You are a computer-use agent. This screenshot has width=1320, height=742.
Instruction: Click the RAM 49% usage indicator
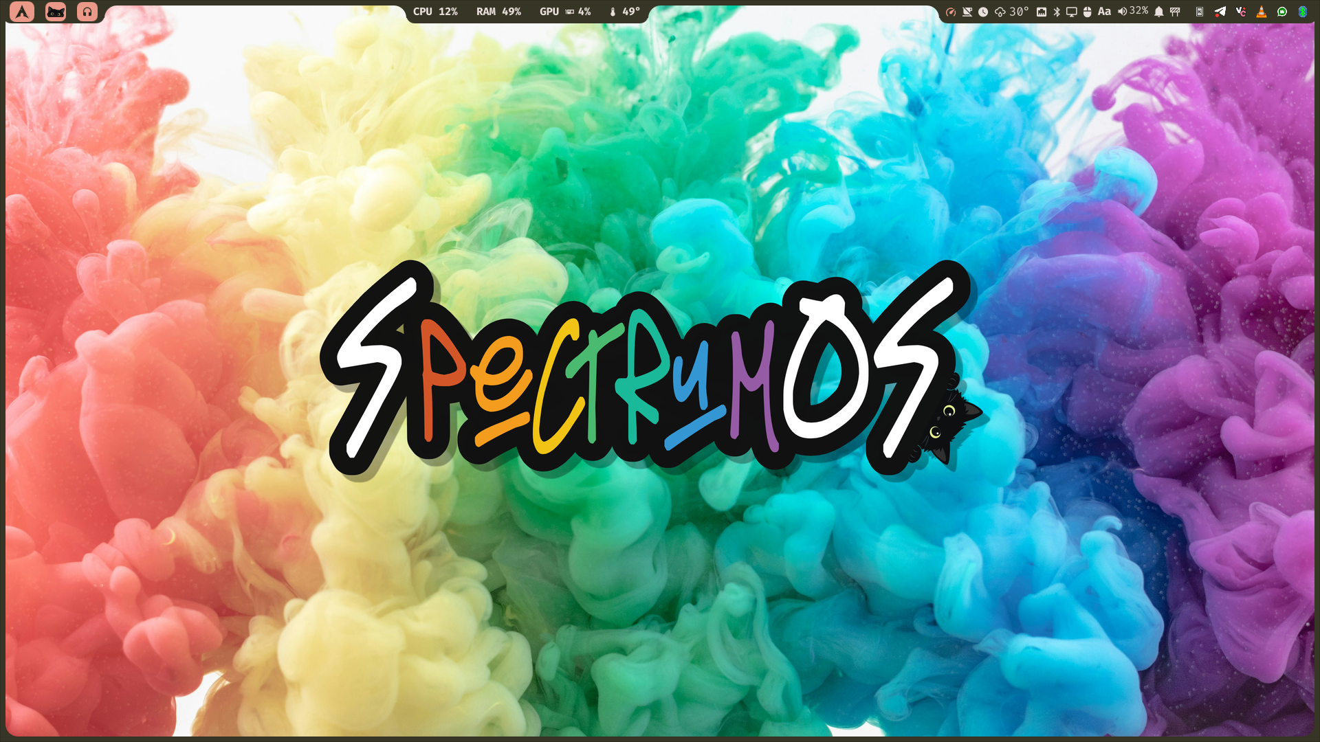pyautogui.click(x=498, y=12)
